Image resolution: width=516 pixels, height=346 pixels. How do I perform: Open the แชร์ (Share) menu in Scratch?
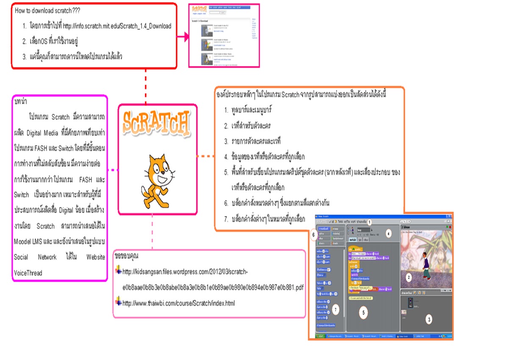click(x=353, y=221)
